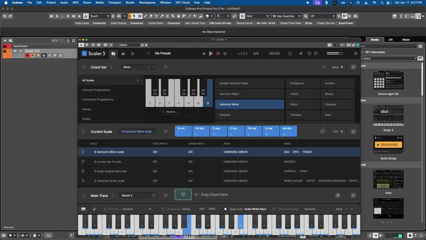Toggle the Scaler 3 loop icon

[x=225, y=53]
